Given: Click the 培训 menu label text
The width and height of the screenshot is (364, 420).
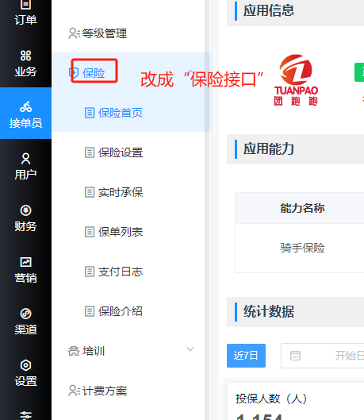Looking at the screenshot, I should (94, 351).
